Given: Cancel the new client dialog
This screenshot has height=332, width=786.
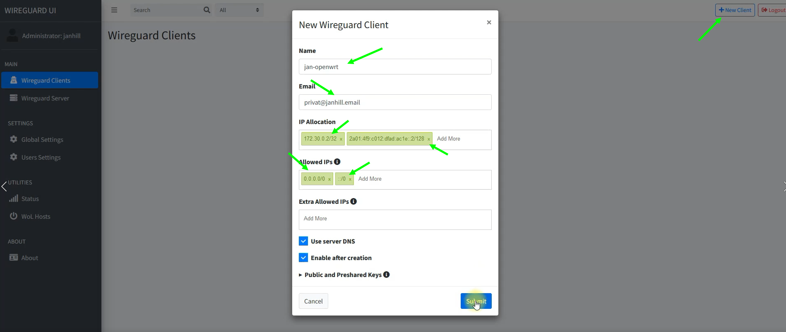Looking at the screenshot, I should (313, 301).
